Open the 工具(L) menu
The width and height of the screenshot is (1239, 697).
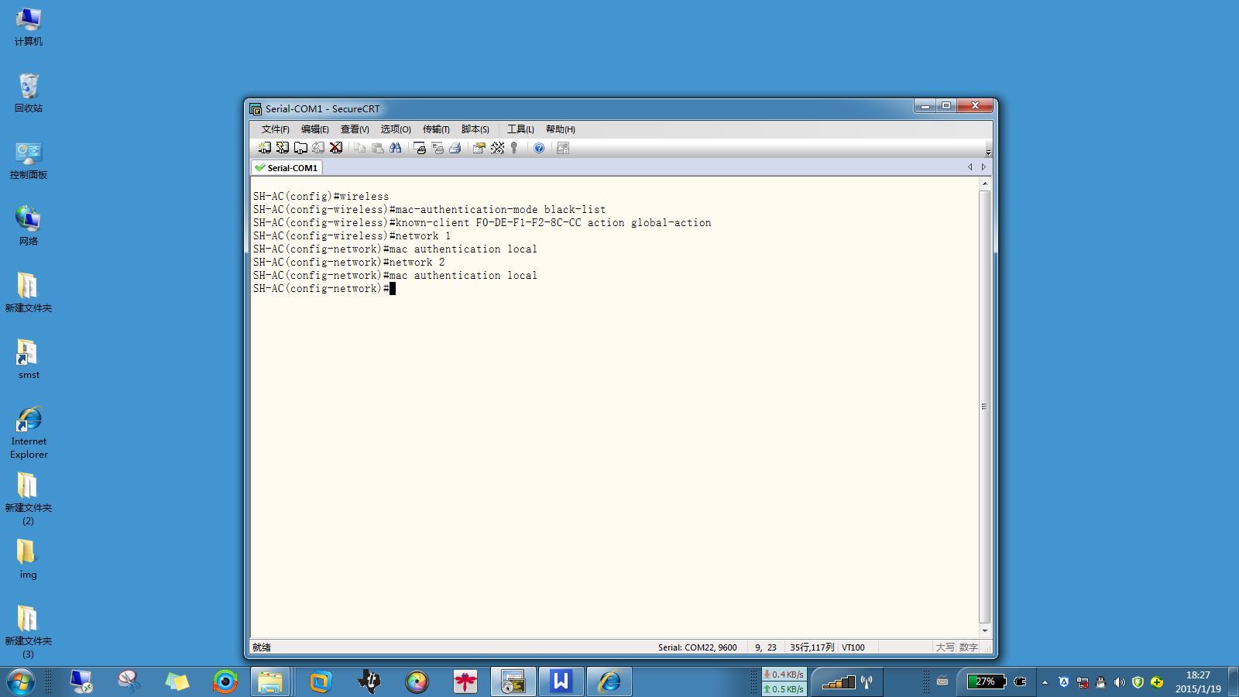520,129
